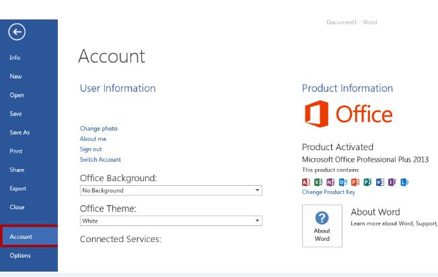Click the Lync product icon
The height and width of the screenshot is (277, 438).
(x=404, y=182)
